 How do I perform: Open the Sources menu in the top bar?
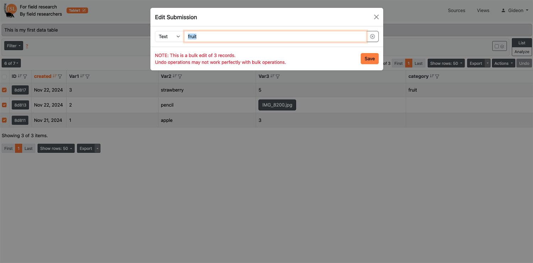pyautogui.click(x=456, y=11)
